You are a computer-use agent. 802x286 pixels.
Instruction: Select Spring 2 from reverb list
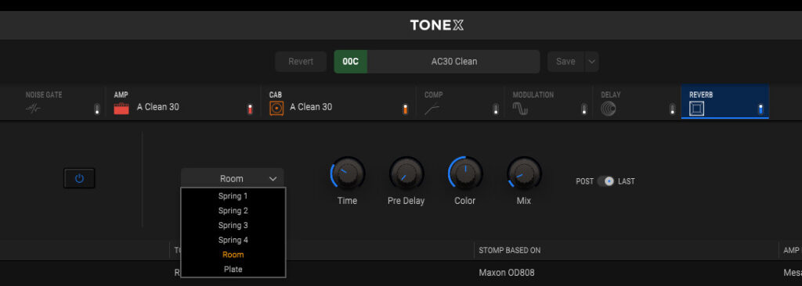coord(233,210)
